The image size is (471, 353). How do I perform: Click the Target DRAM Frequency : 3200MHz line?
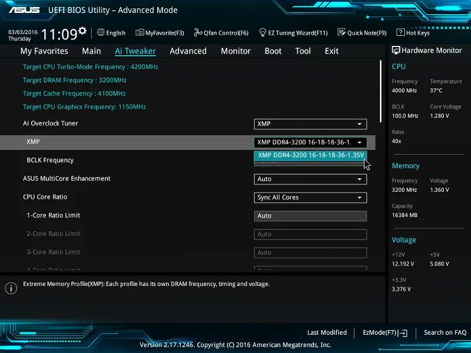[x=75, y=80]
